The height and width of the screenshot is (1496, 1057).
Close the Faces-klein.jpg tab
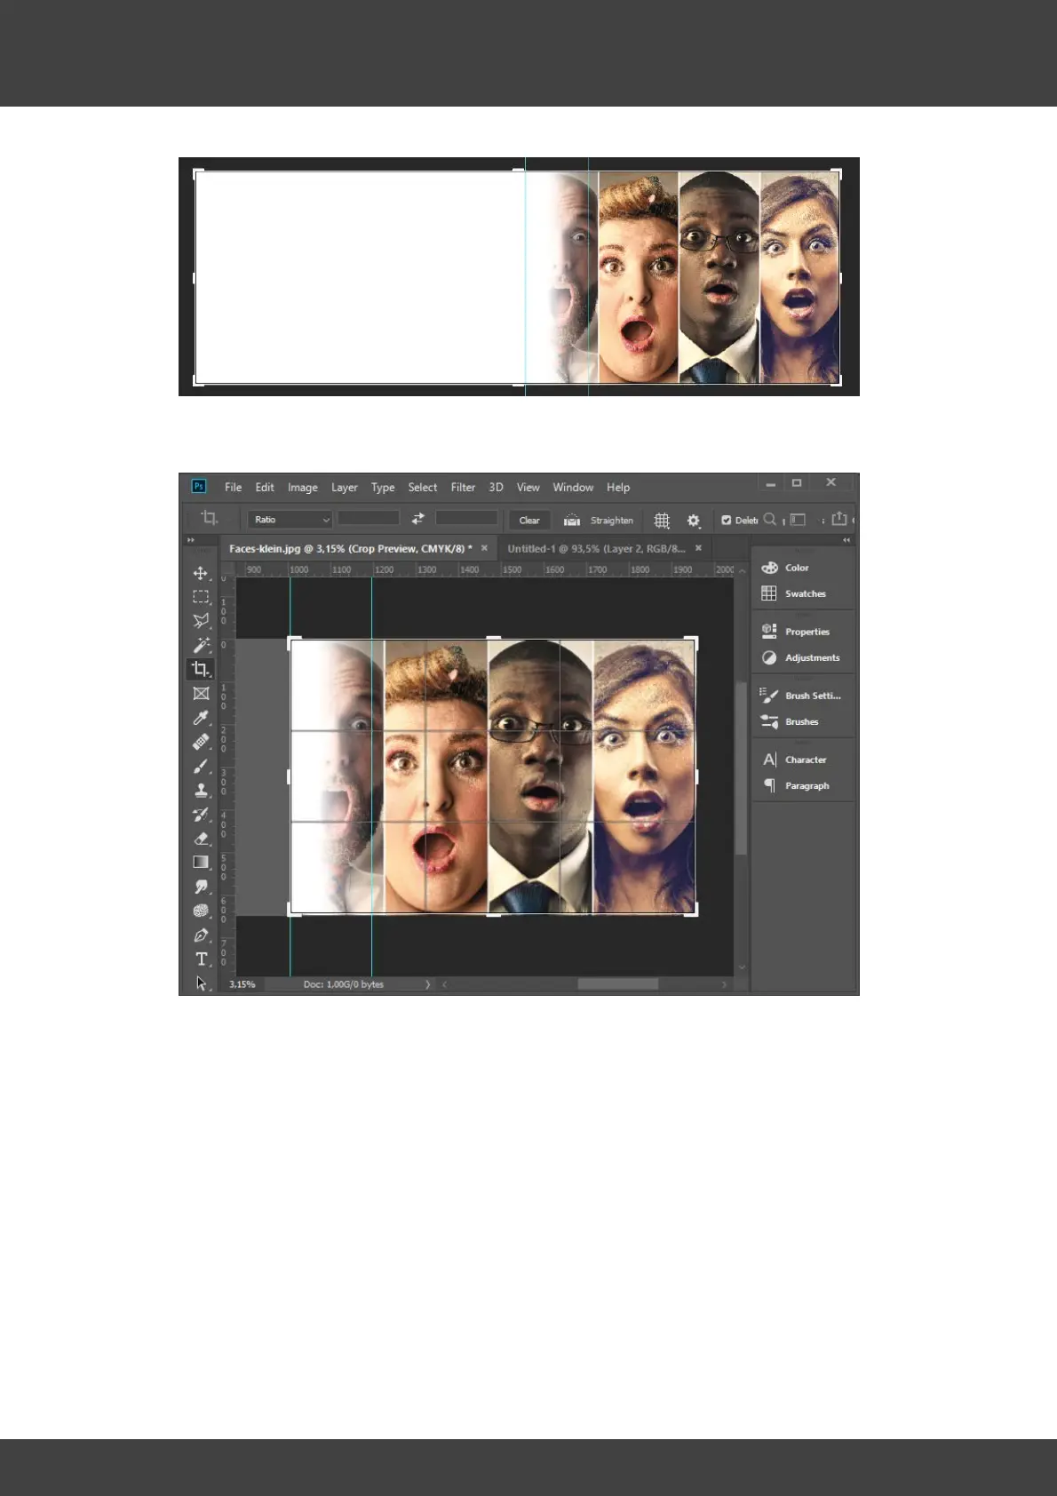coord(484,548)
